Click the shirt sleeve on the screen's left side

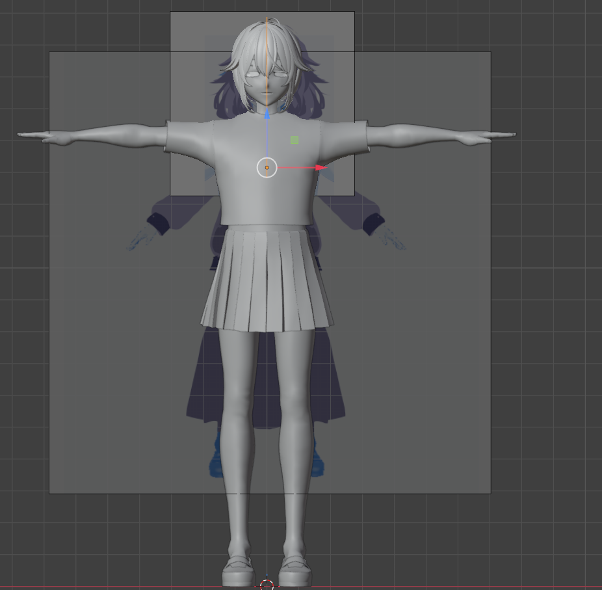click(x=189, y=138)
